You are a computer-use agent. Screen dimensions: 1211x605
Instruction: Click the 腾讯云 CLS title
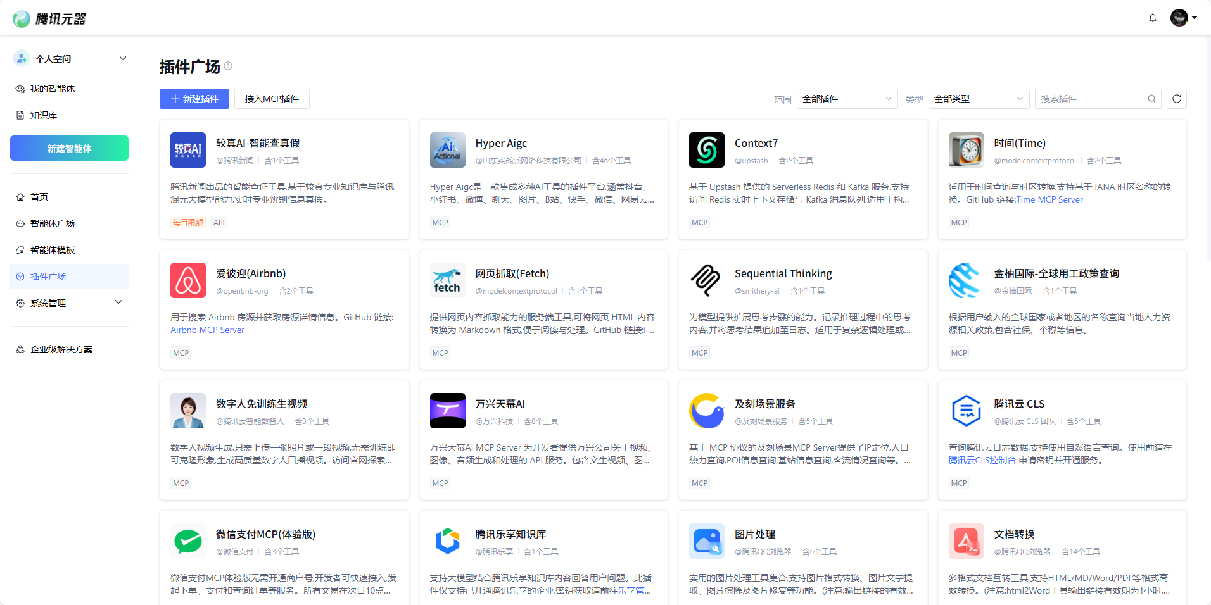[x=1020, y=404]
